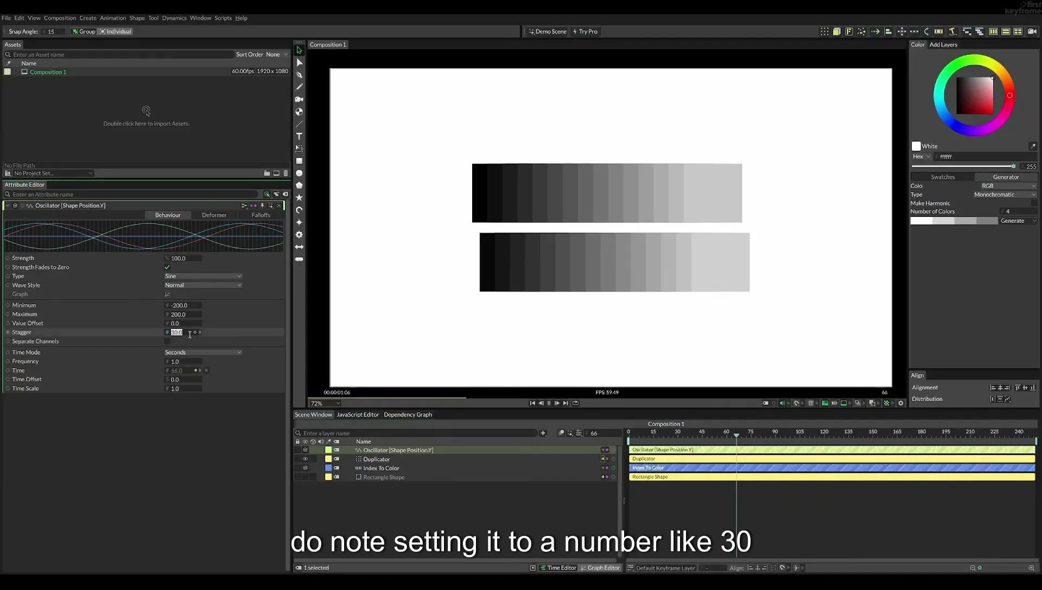Pick the Polygon shape tool
The height and width of the screenshot is (590, 1042).
(x=299, y=185)
